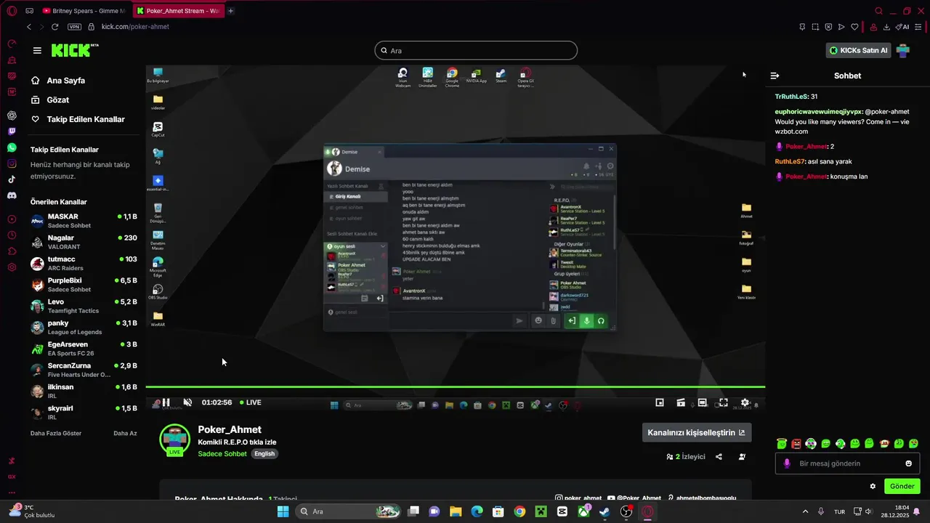Viewport: 930px width, 523px height.
Task: Open PurpleBixi channel
Action: click(84, 285)
